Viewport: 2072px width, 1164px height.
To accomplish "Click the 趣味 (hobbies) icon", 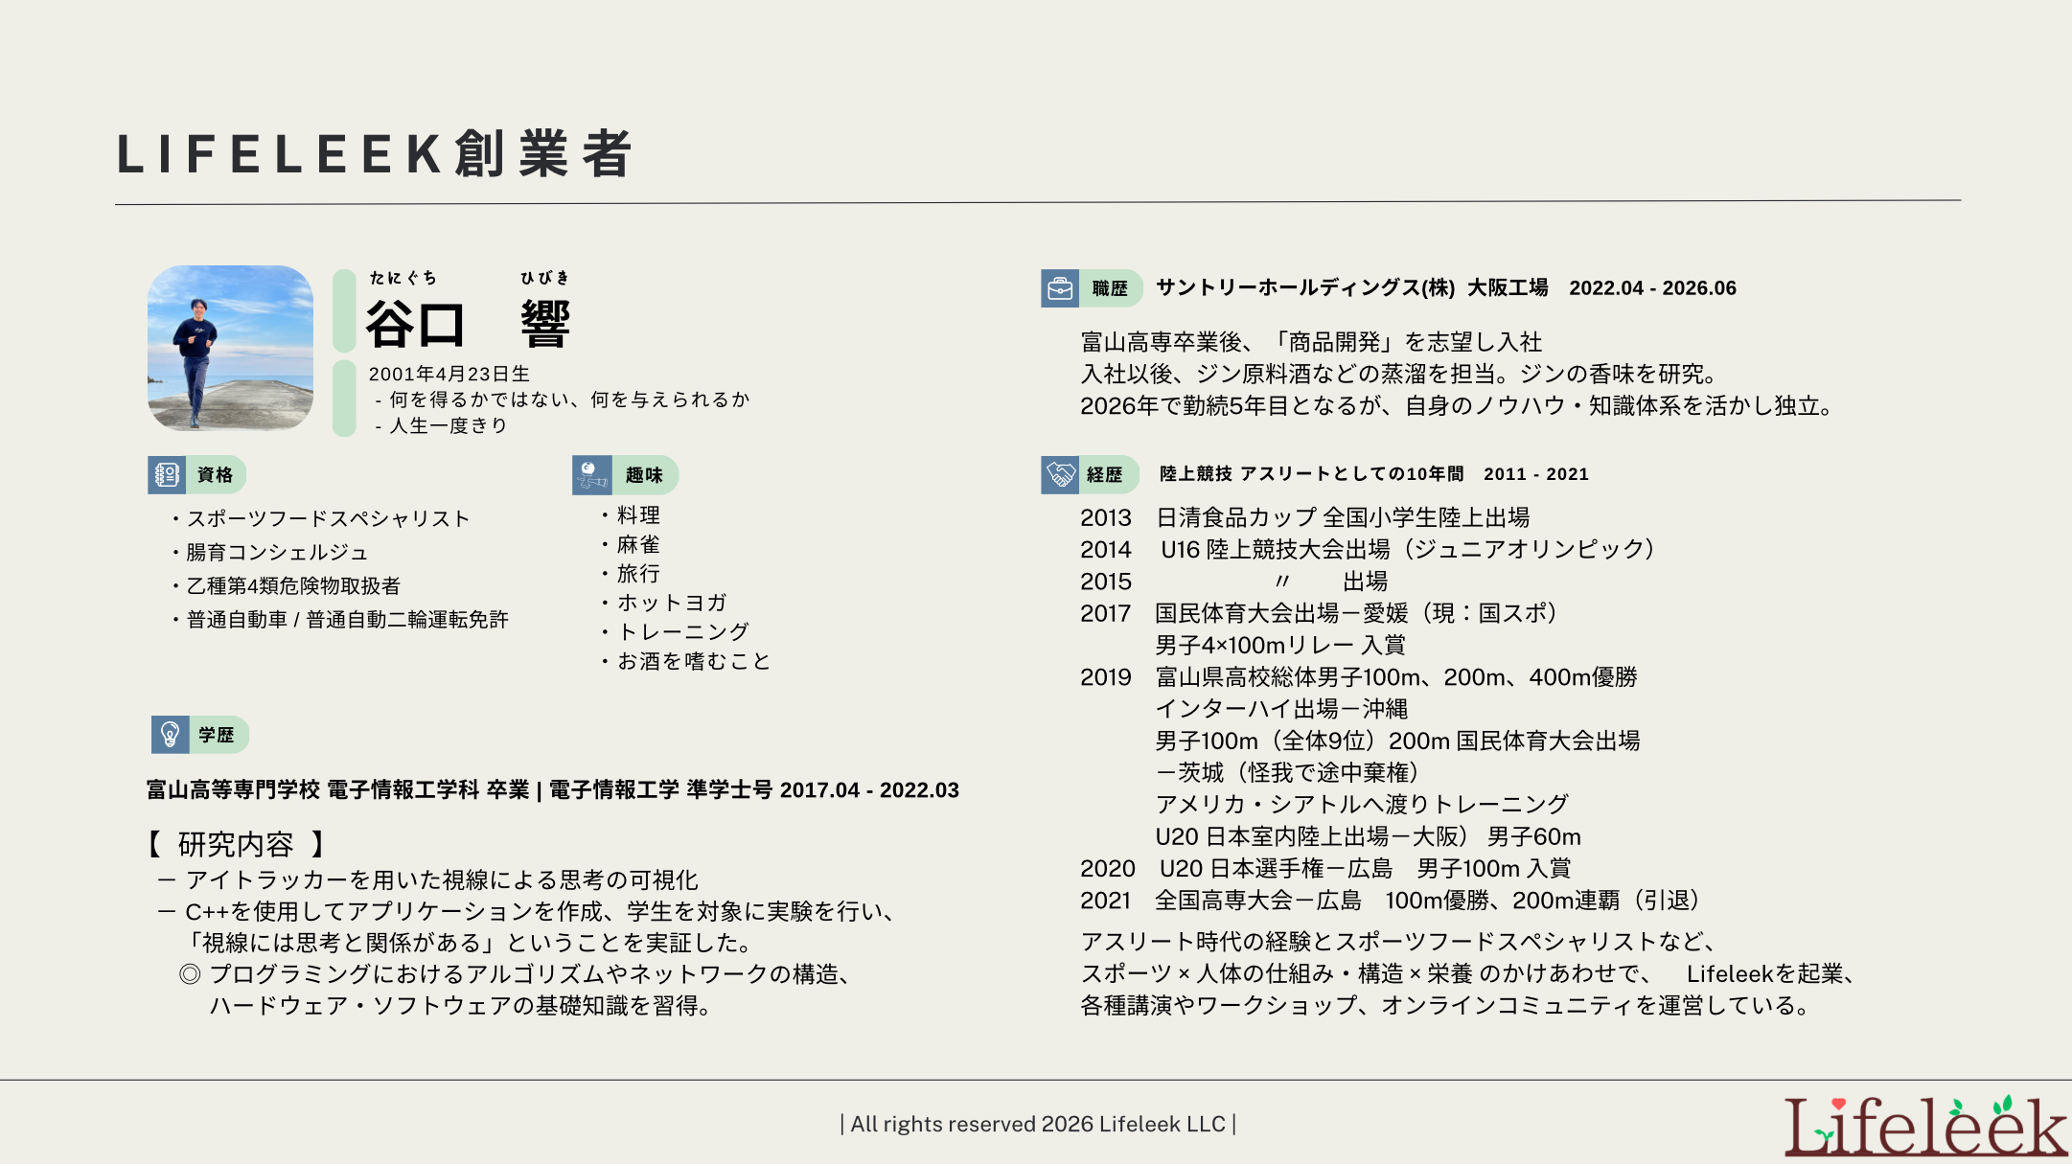I will point(590,474).
